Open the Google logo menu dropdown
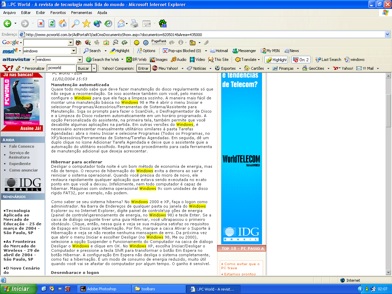Image resolution: width=392 pixels, height=294 pixels. (x=21, y=43)
